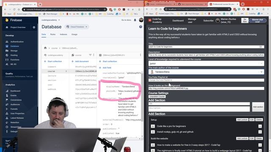Select webhook collection in Firestore
The height and width of the screenshot is (152, 271).
52,89
